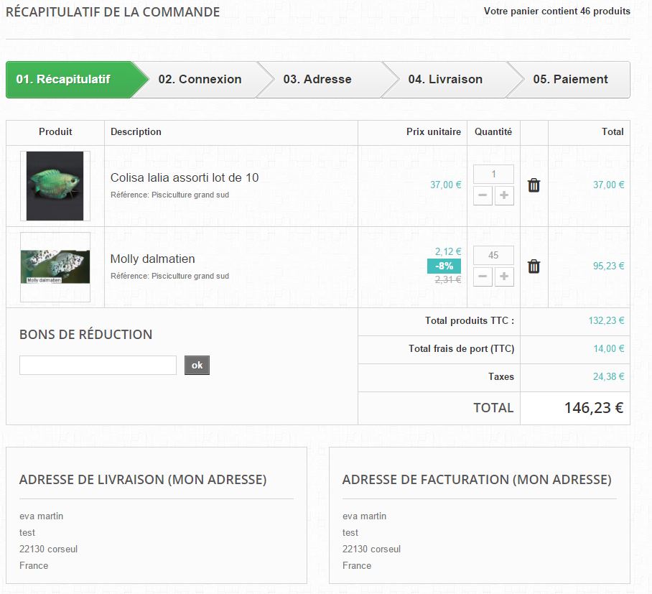This screenshot has width=652, height=594.
Task: Edit the Molly dalmatien quantity field showing 45
Action: click(493, 256)
